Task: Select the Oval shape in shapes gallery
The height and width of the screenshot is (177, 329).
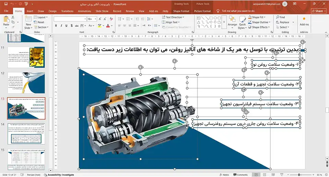Action: [215, 18]
